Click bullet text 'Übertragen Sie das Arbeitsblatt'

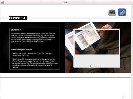35,63
